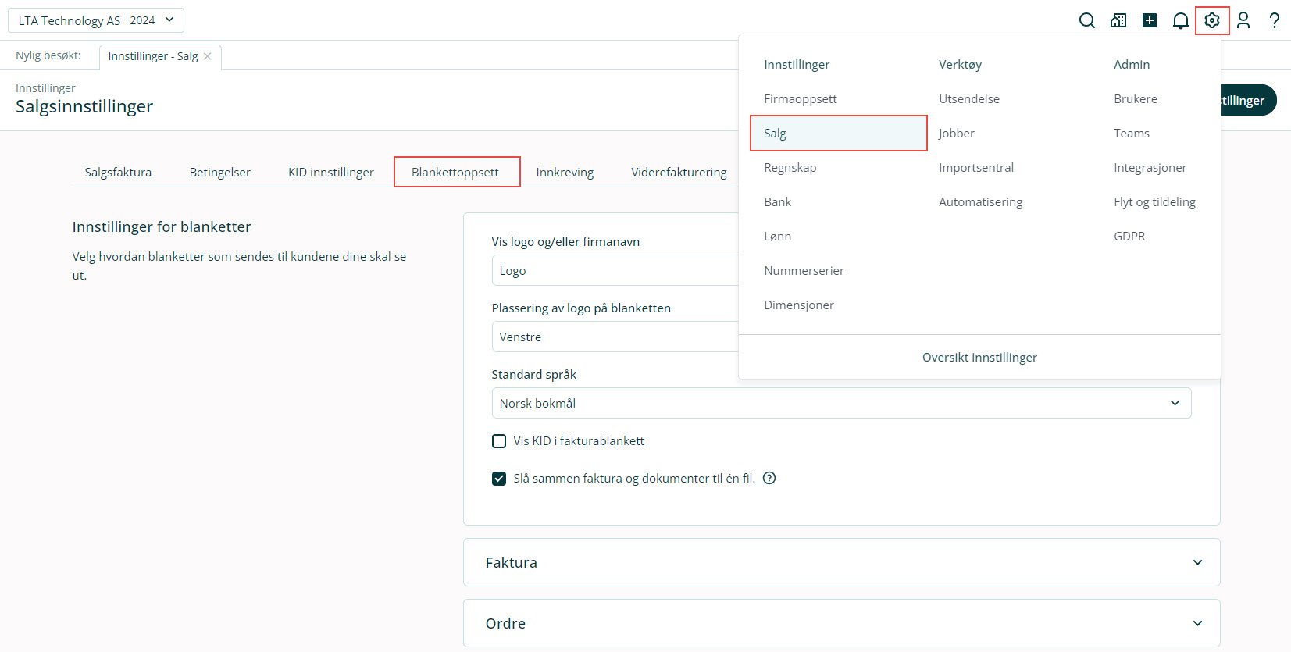This screenshot has height=652, width=1291.
Task: Expand the Faktura section
Action: [841, 562]
